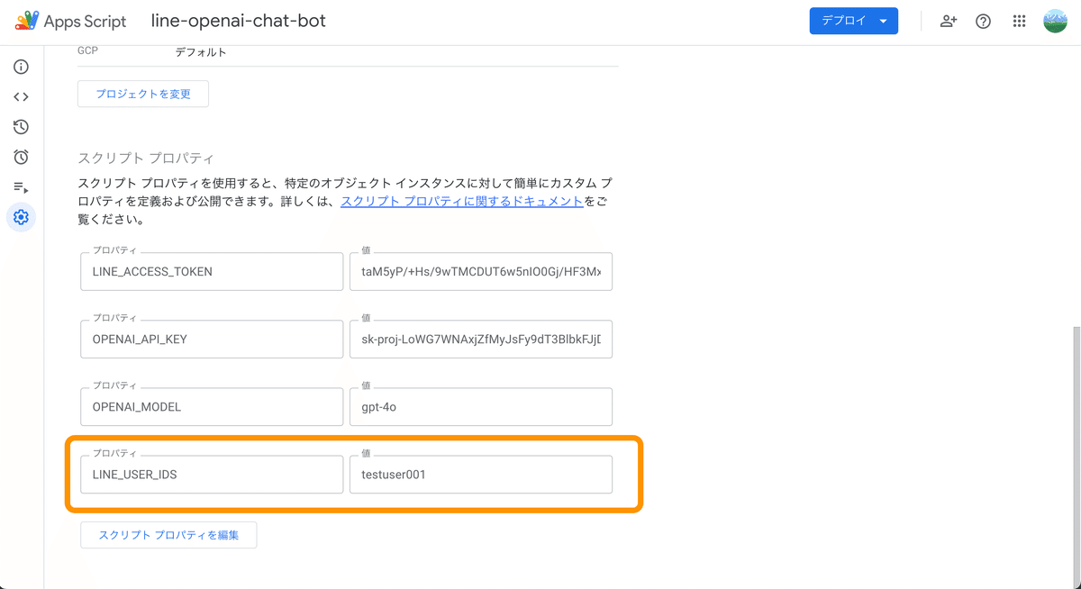Open スクリプト プロパティに関するドキュメント link
Image resolution: width=1081 pixels, height=589 pixels.
point(462,201)
